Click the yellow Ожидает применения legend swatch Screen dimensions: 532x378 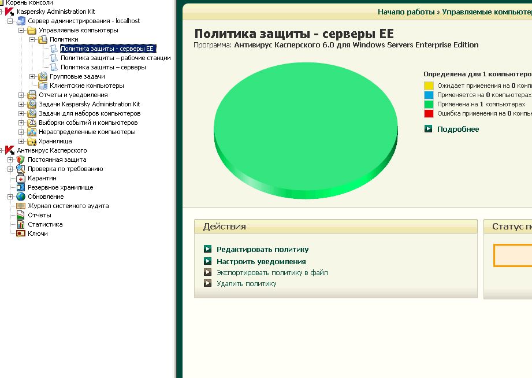click(x=429, y=86)
